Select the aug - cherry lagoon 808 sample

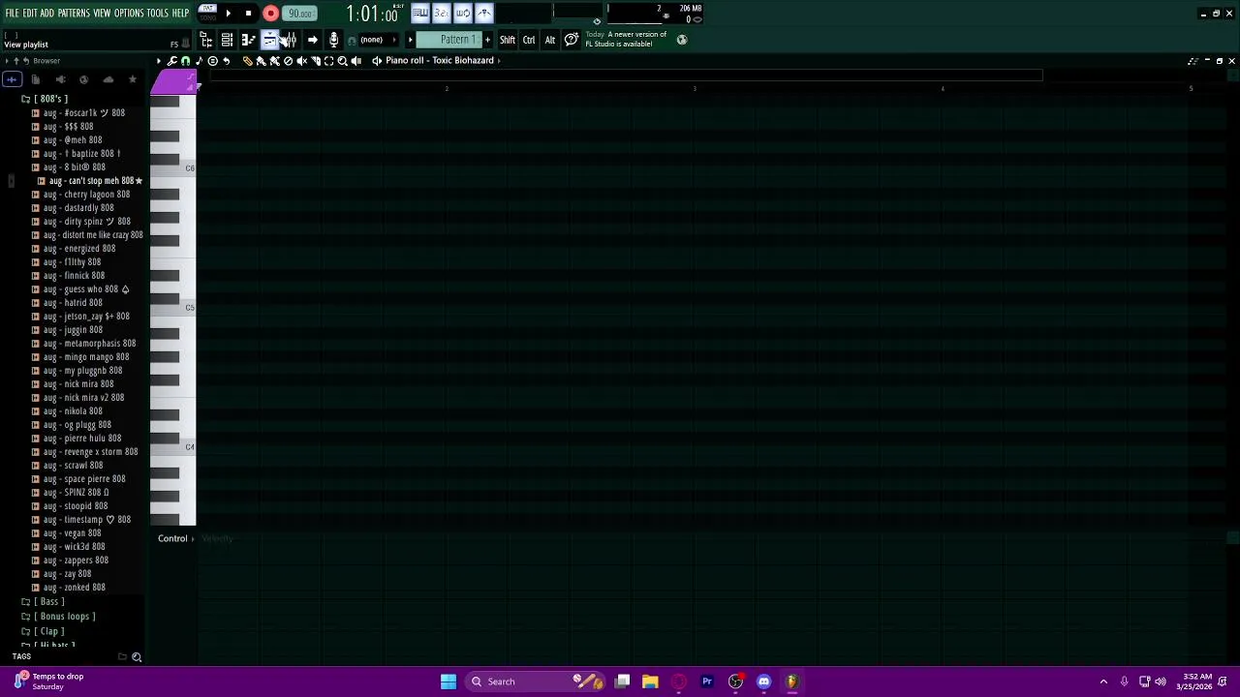pyautogui.click(x=86, y=195)
